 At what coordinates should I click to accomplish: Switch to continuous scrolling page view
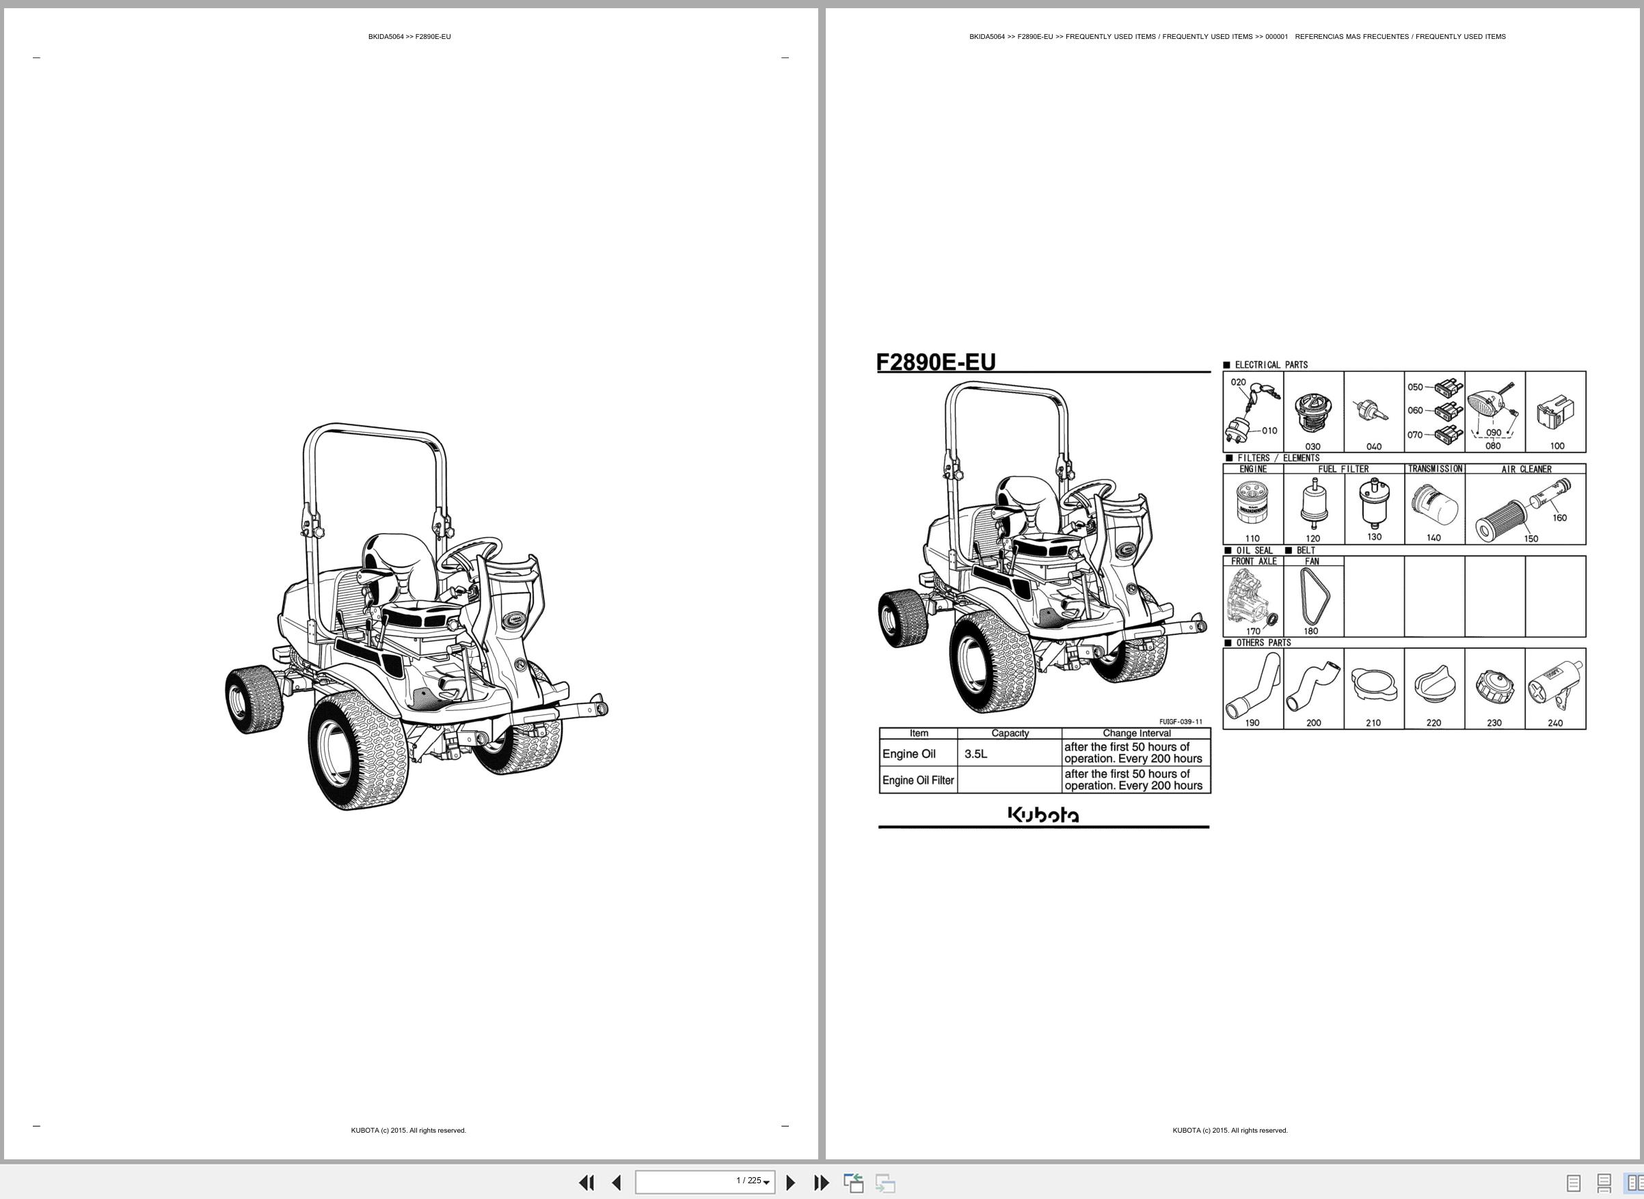click(x=1604, y=1183)
